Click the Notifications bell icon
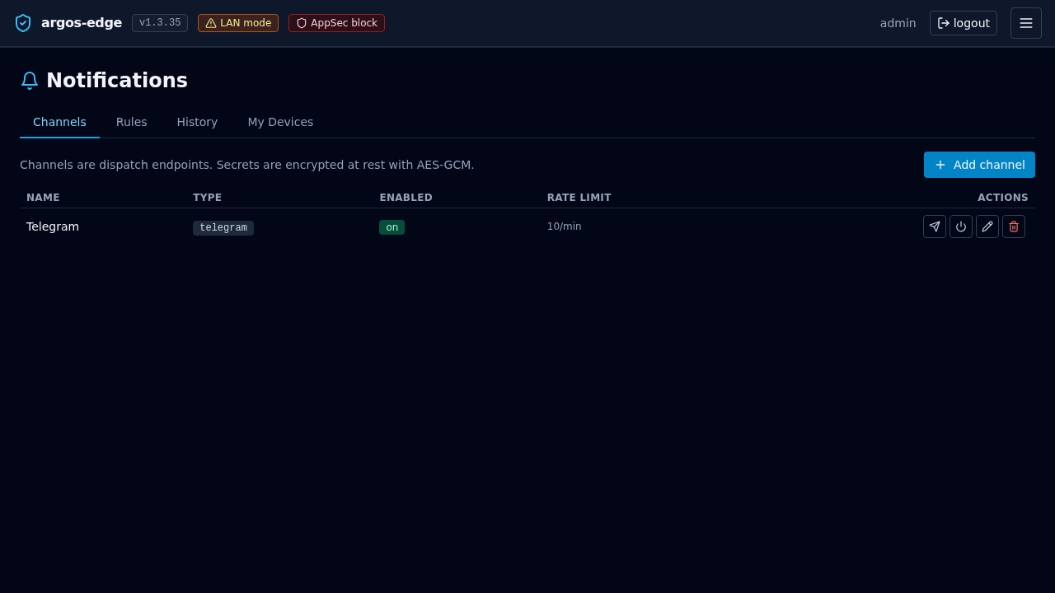This screenshot has width=1055, height=593. pyautogui.click(x=30, y=81)
